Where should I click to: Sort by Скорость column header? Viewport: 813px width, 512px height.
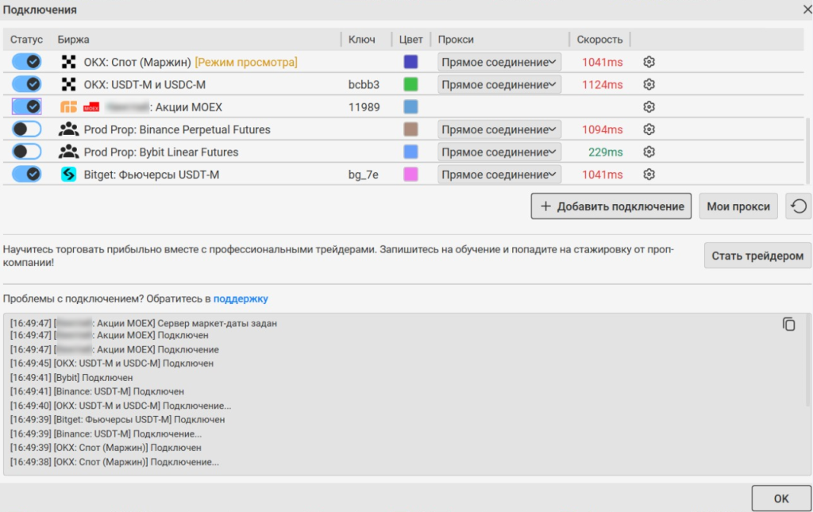(599, 39)
